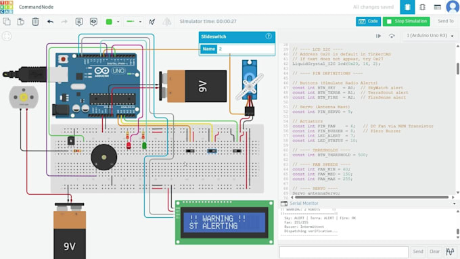Clear the serial monitor output

point(434,252)
